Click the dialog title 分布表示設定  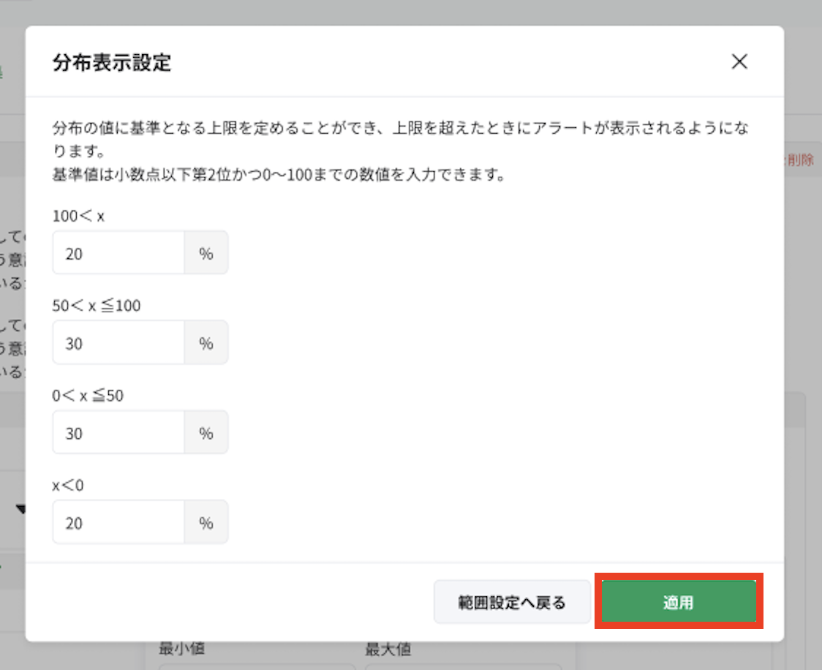[111, 63]
